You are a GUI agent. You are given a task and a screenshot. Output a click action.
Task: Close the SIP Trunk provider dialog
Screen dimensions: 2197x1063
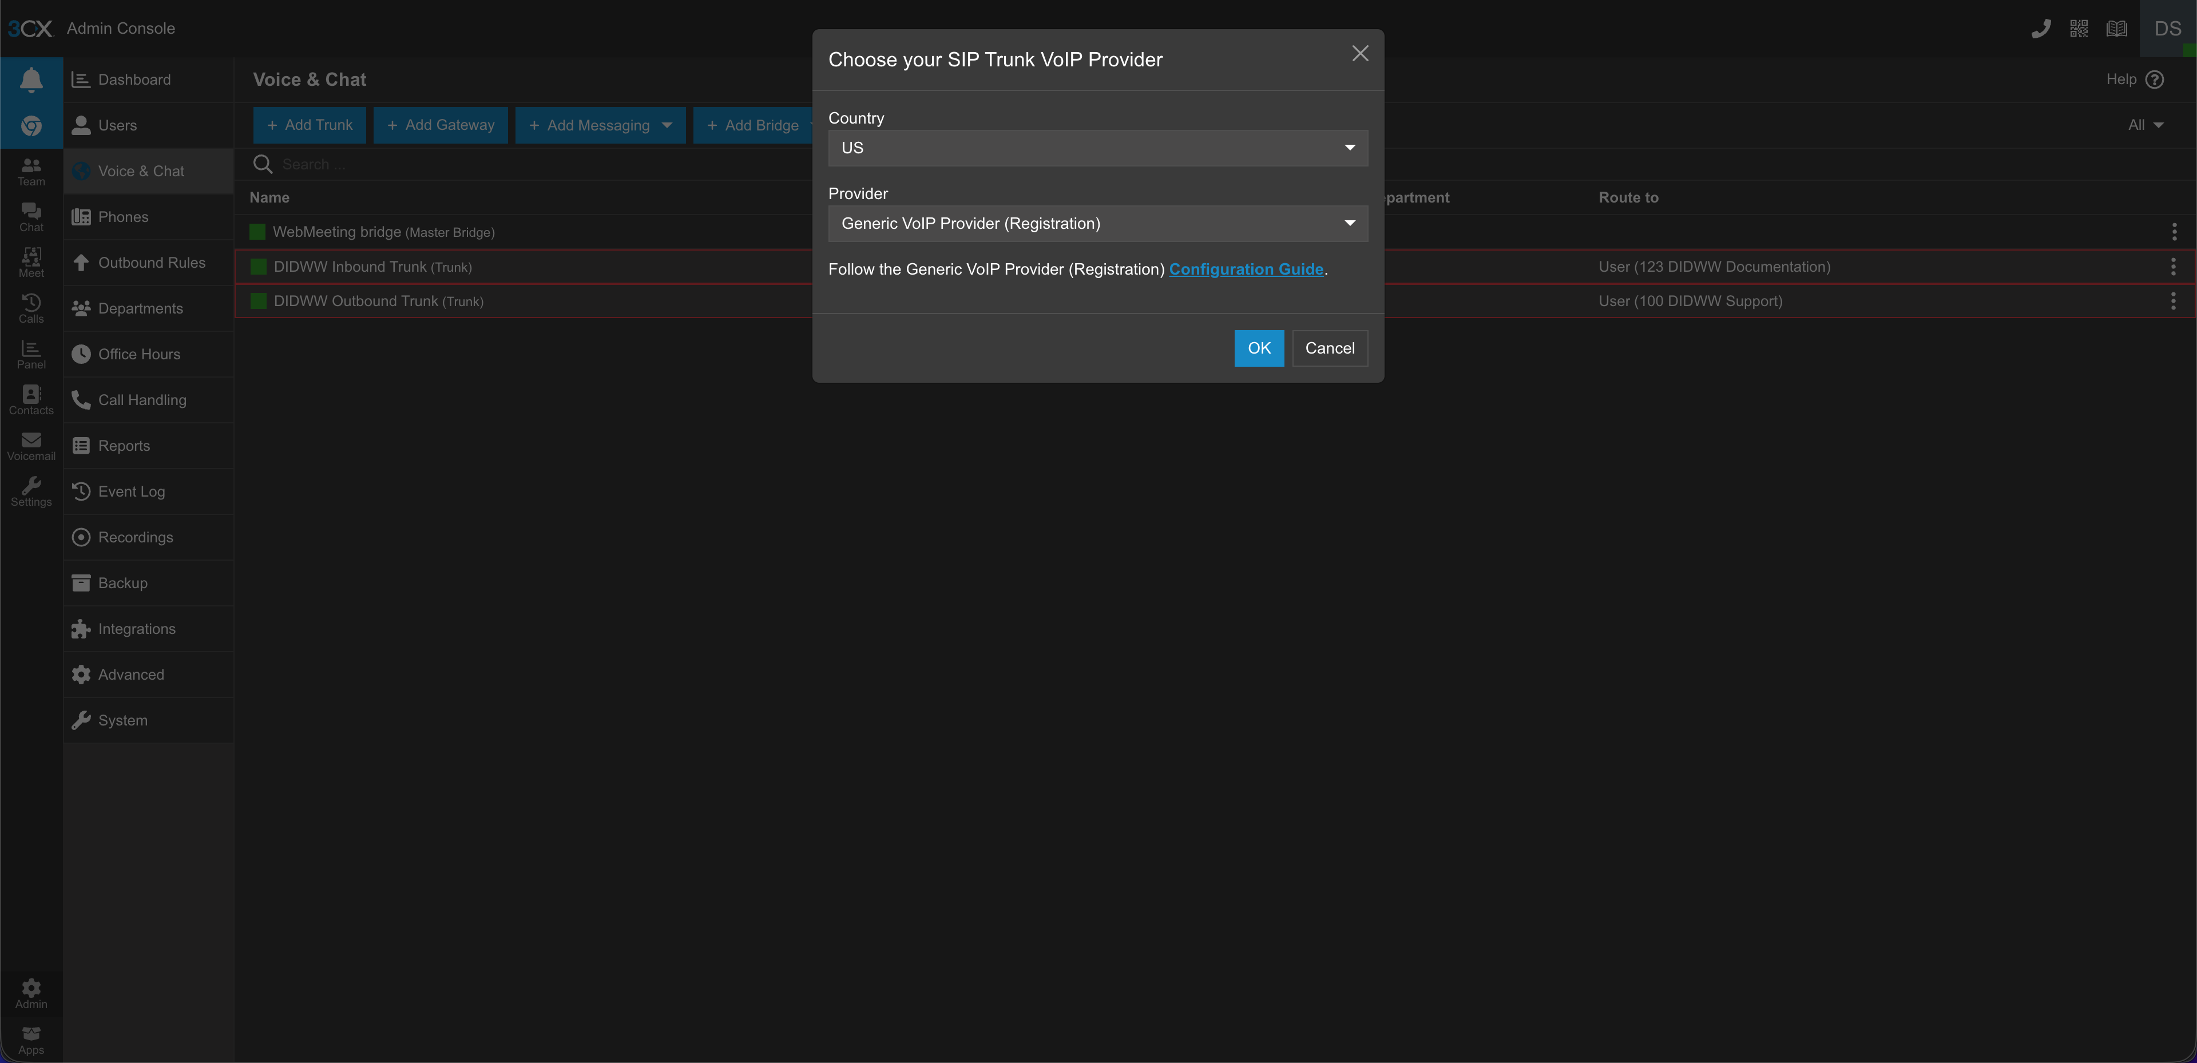tap(1359, 54)
